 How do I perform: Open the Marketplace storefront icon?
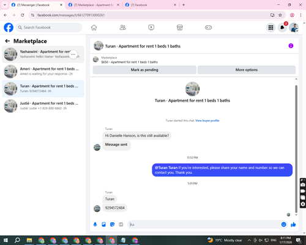pyautogui.click(x=180, y=28)
